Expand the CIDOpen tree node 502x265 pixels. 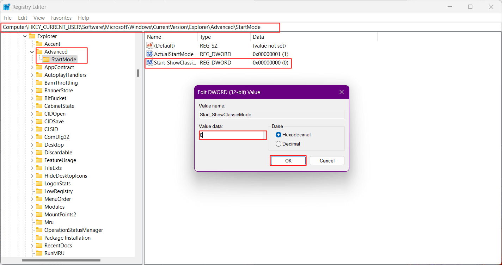[x=32, y=114]
